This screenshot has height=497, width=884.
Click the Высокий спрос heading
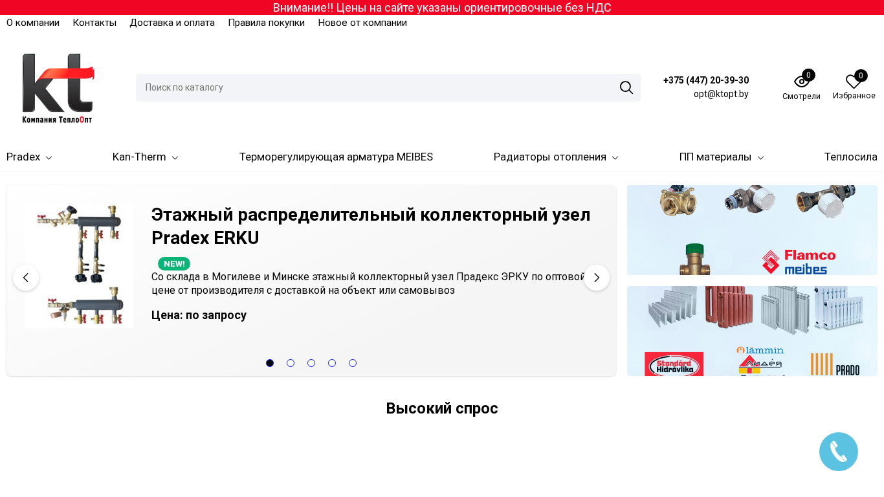point(442,408)
